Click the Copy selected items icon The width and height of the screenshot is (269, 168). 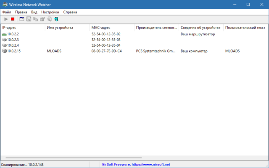click(x=35, y=19)
